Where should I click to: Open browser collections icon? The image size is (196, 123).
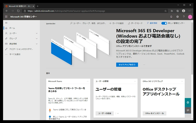(178, 11)
